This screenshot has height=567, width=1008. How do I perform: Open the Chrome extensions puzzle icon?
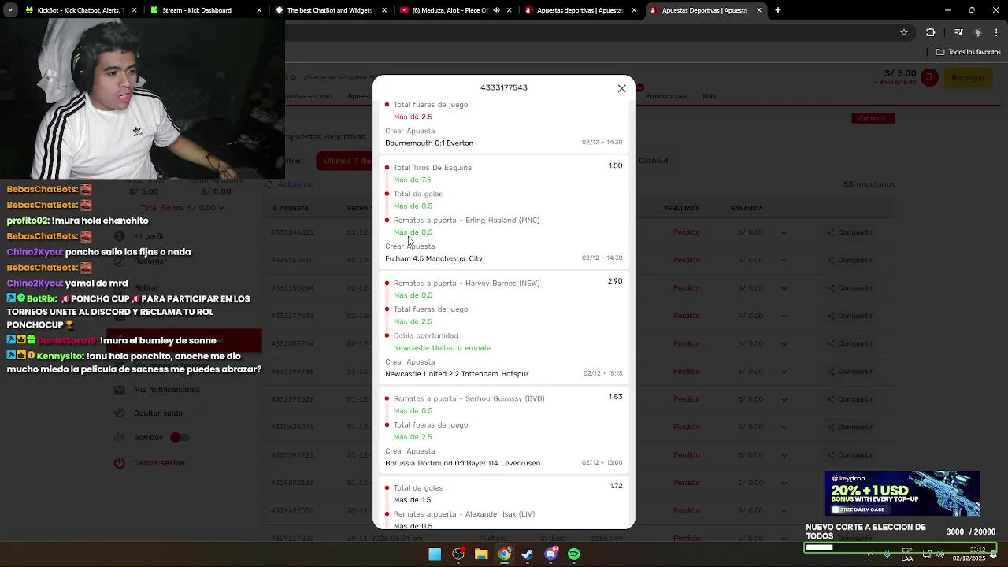click(x=931, y=32)
